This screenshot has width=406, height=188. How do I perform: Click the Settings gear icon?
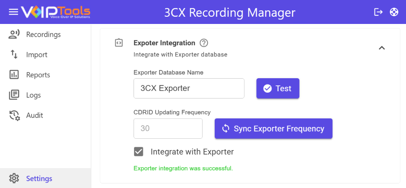(14, 179)
